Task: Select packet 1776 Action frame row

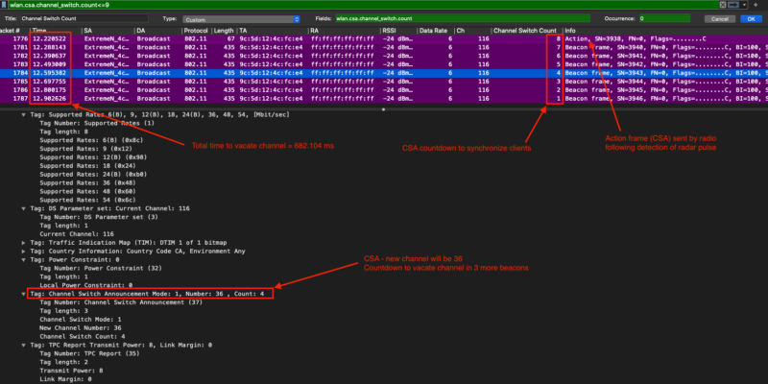Action: (x=288, y=40)
